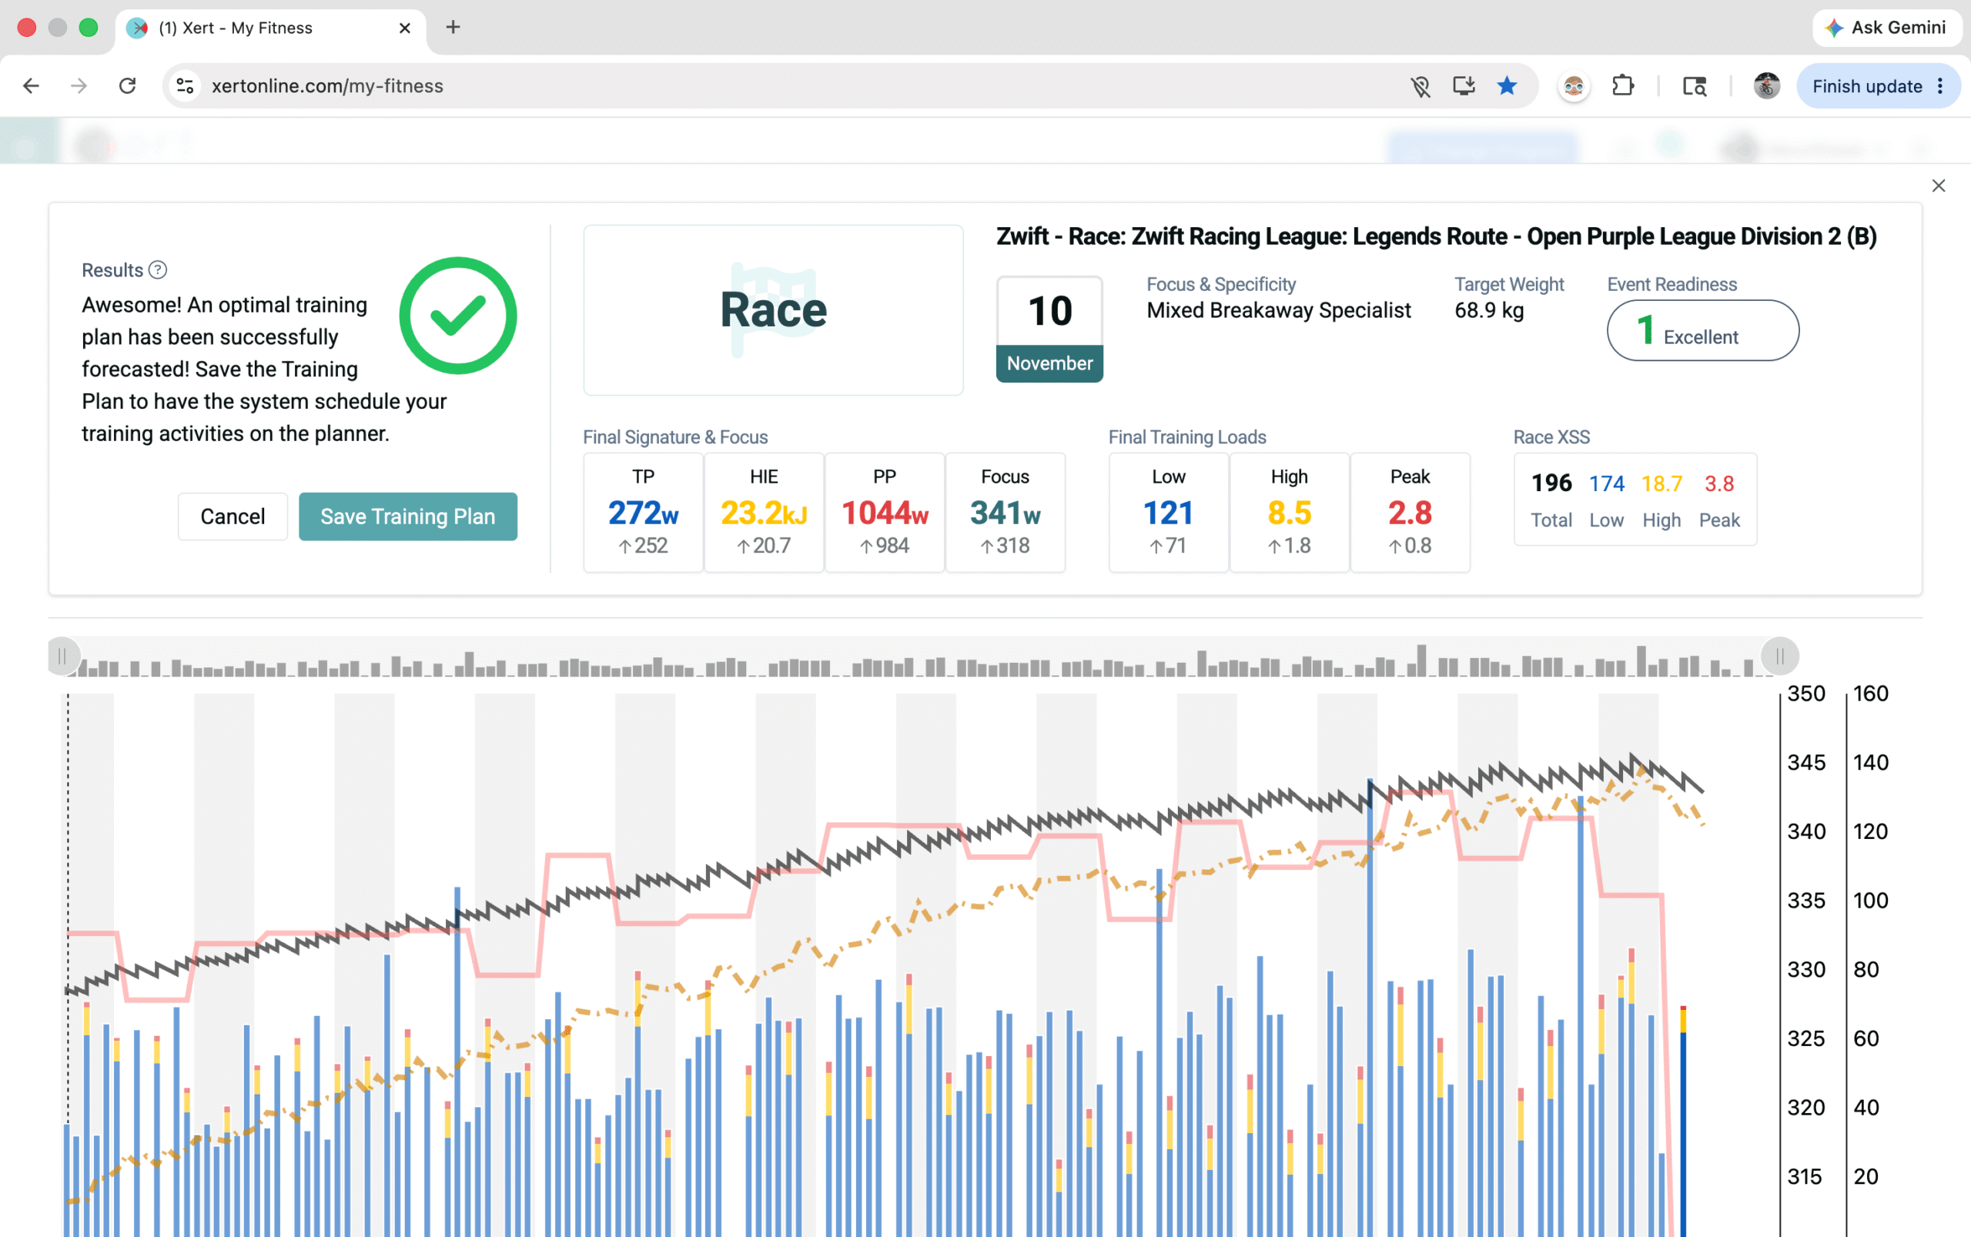
Task: Click the left chart range slider handle
Action: (62, 656)
